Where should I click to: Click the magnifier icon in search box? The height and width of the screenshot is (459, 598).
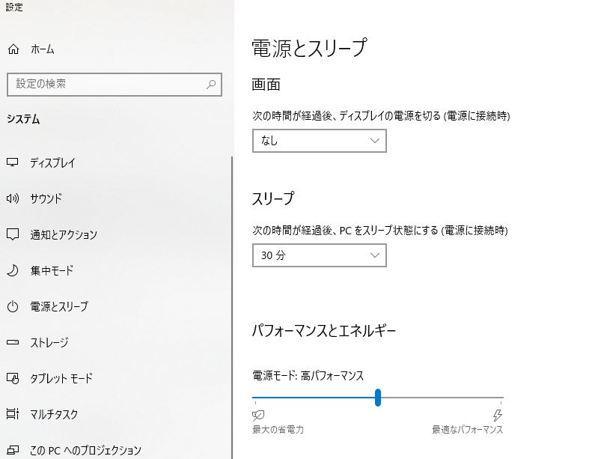click(x=211, y=85)
